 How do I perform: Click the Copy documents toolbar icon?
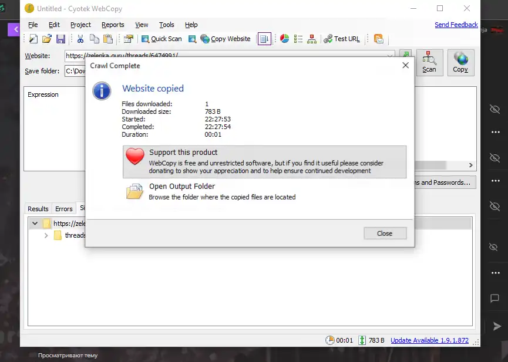[x=95, y=39]
